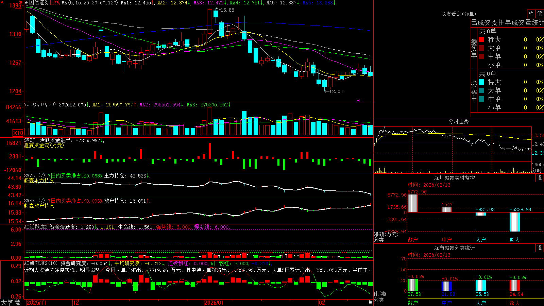Click the 13.88 high price annotation
The width and height of the screenshot is (544, 306).
pyautogui.click(x=227, y=10)
